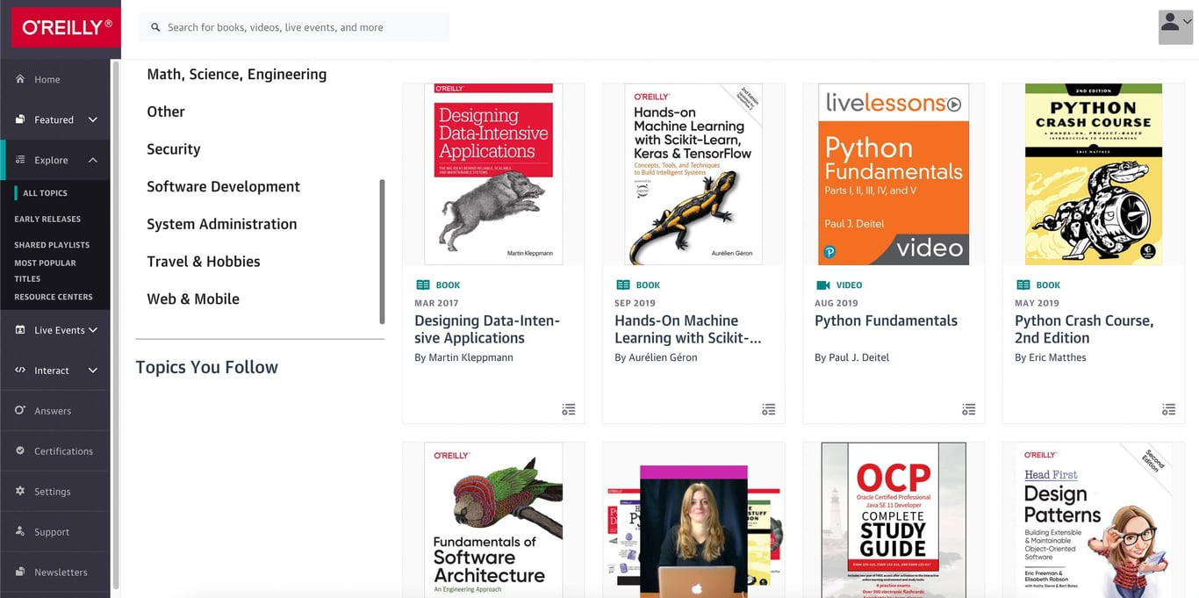
Task: Select the Security topic
Action: coord(174,149)
